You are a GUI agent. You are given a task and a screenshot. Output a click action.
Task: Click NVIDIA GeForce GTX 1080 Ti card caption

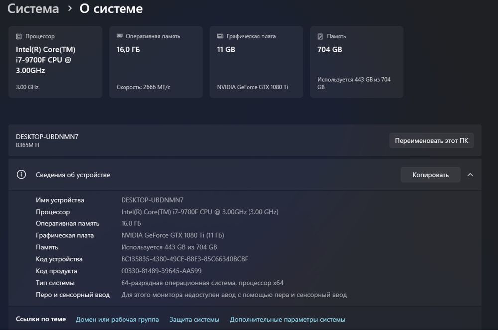pyautogui.click(x=252, y=87)
